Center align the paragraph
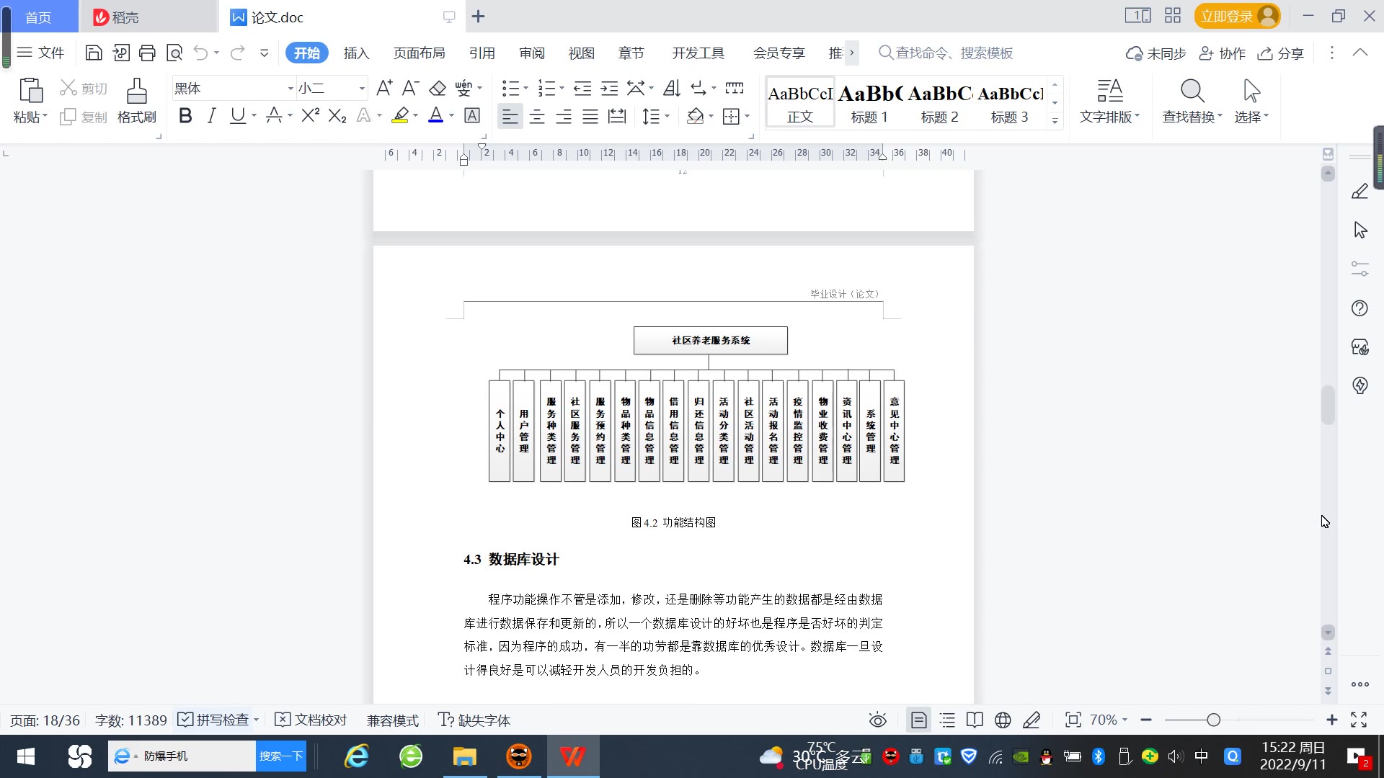Viewport: 1384px width, 778px height. click(x=537, y=116)
